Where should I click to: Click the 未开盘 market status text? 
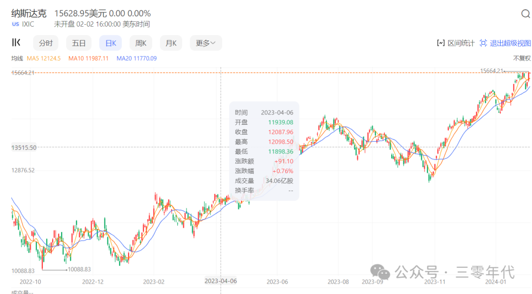64,24
